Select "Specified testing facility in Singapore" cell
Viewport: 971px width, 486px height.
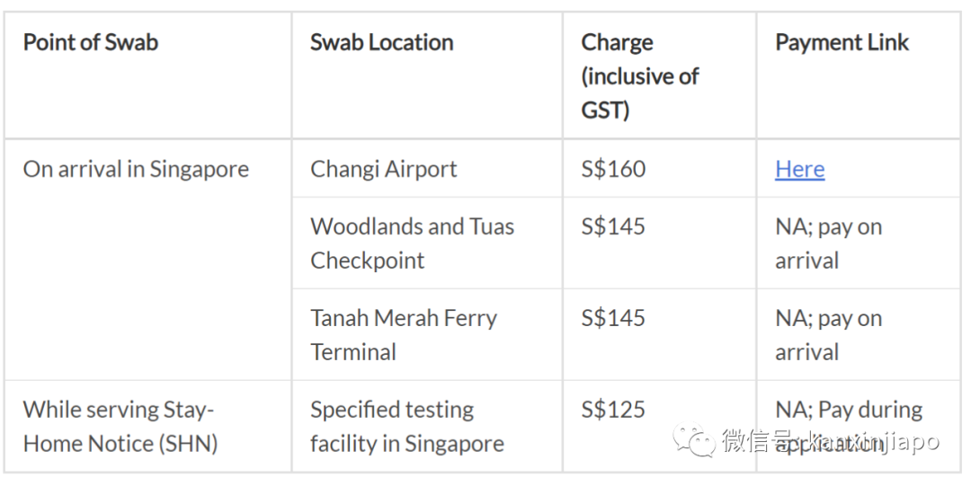coord(406,426)
